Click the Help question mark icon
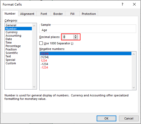Viewport: 141px width, 124px height. 122,4
